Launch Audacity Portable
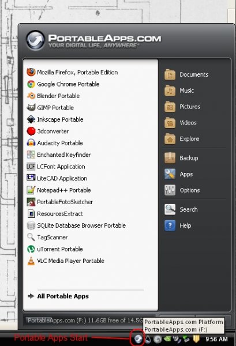Screen dimensions: 236x346 point(55,143)
